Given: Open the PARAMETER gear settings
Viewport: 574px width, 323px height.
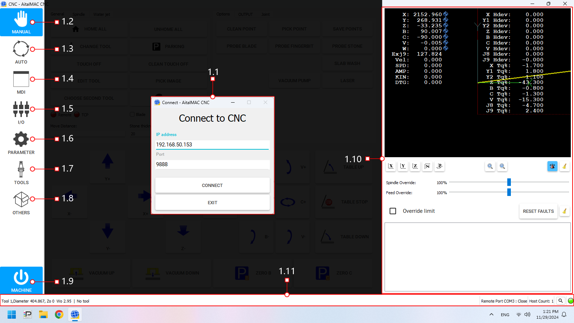Looking at the screenshot, I should [x=21, y=142].
